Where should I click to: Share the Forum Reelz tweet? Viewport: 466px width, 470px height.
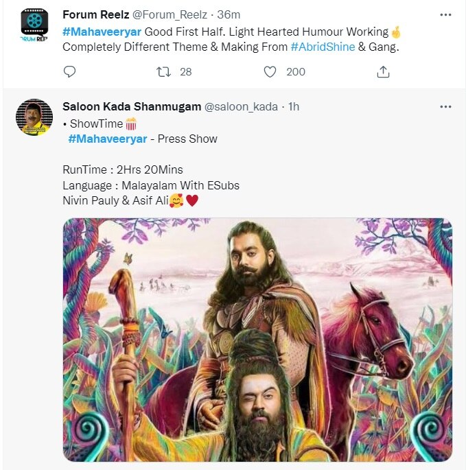383,71
